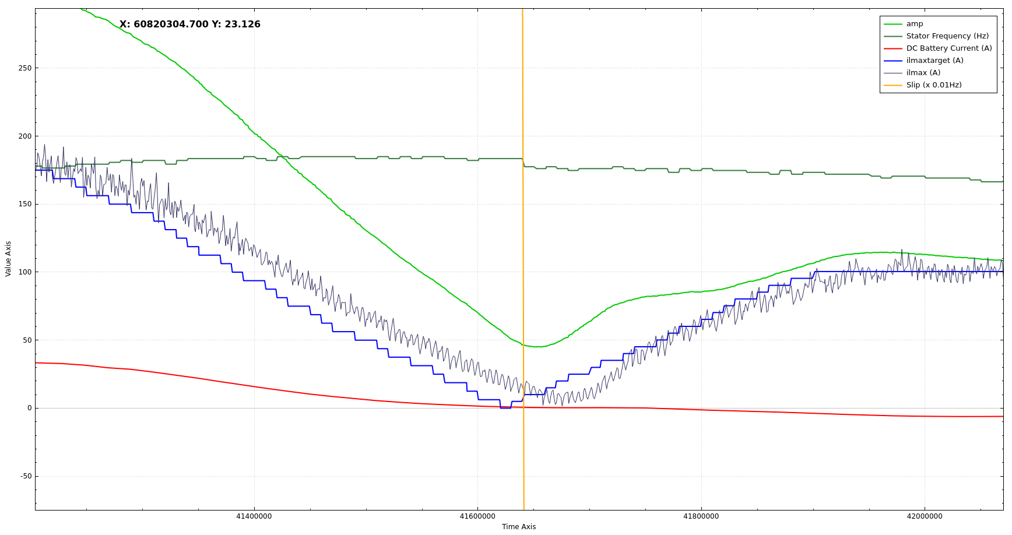The height and width of the screenshot is (535, 1012).
Task: Select the "Time Axis" title below the plot
Action: (518, 527)
